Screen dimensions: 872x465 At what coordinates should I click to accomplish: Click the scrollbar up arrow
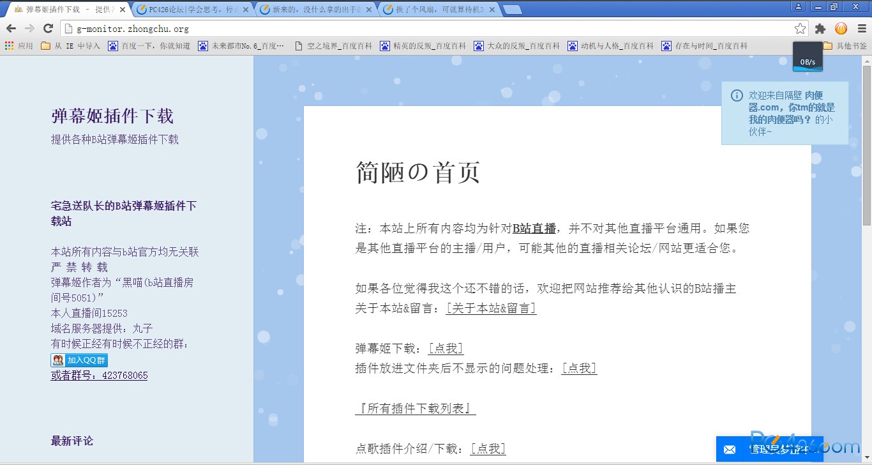pos(867,60)
